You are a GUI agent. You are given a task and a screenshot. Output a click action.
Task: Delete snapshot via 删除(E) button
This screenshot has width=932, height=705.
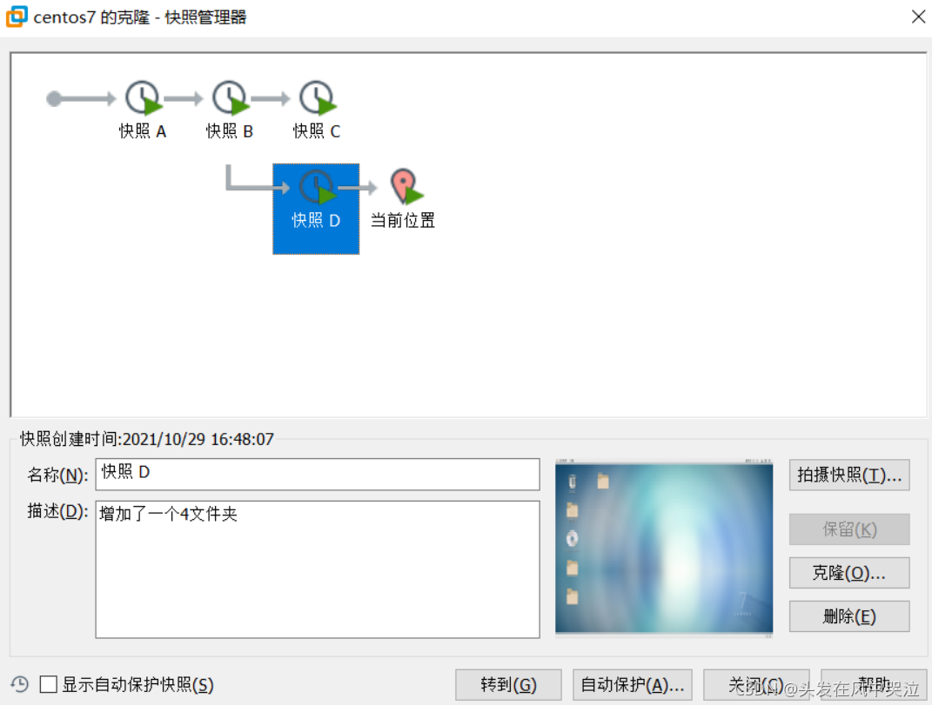848,616
